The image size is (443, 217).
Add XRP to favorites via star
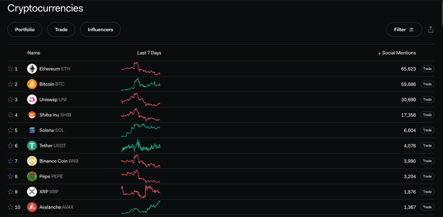coord(10,191)
